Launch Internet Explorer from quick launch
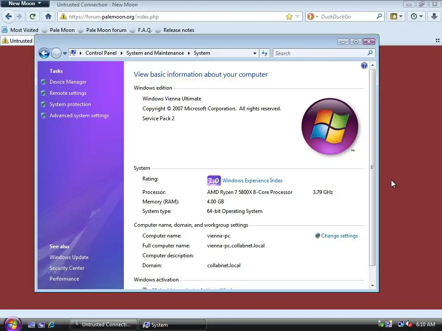Viewport: 442px width, 331px height. [x=52, y=325]
